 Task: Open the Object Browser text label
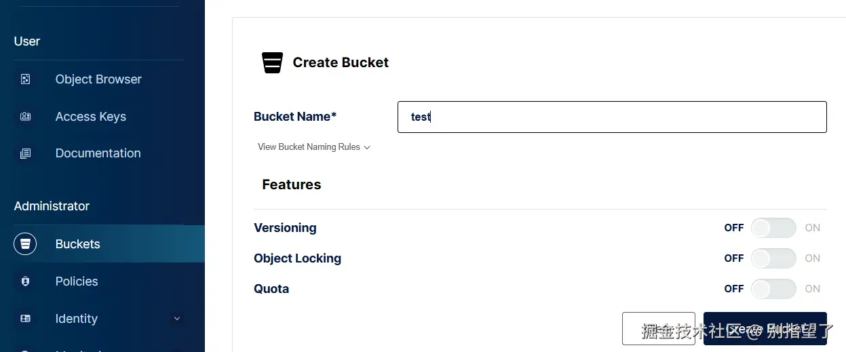(98, 79)
